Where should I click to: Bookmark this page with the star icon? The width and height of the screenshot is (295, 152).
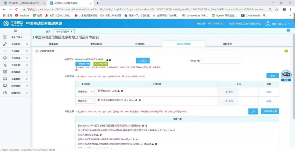tap(276, 9)
